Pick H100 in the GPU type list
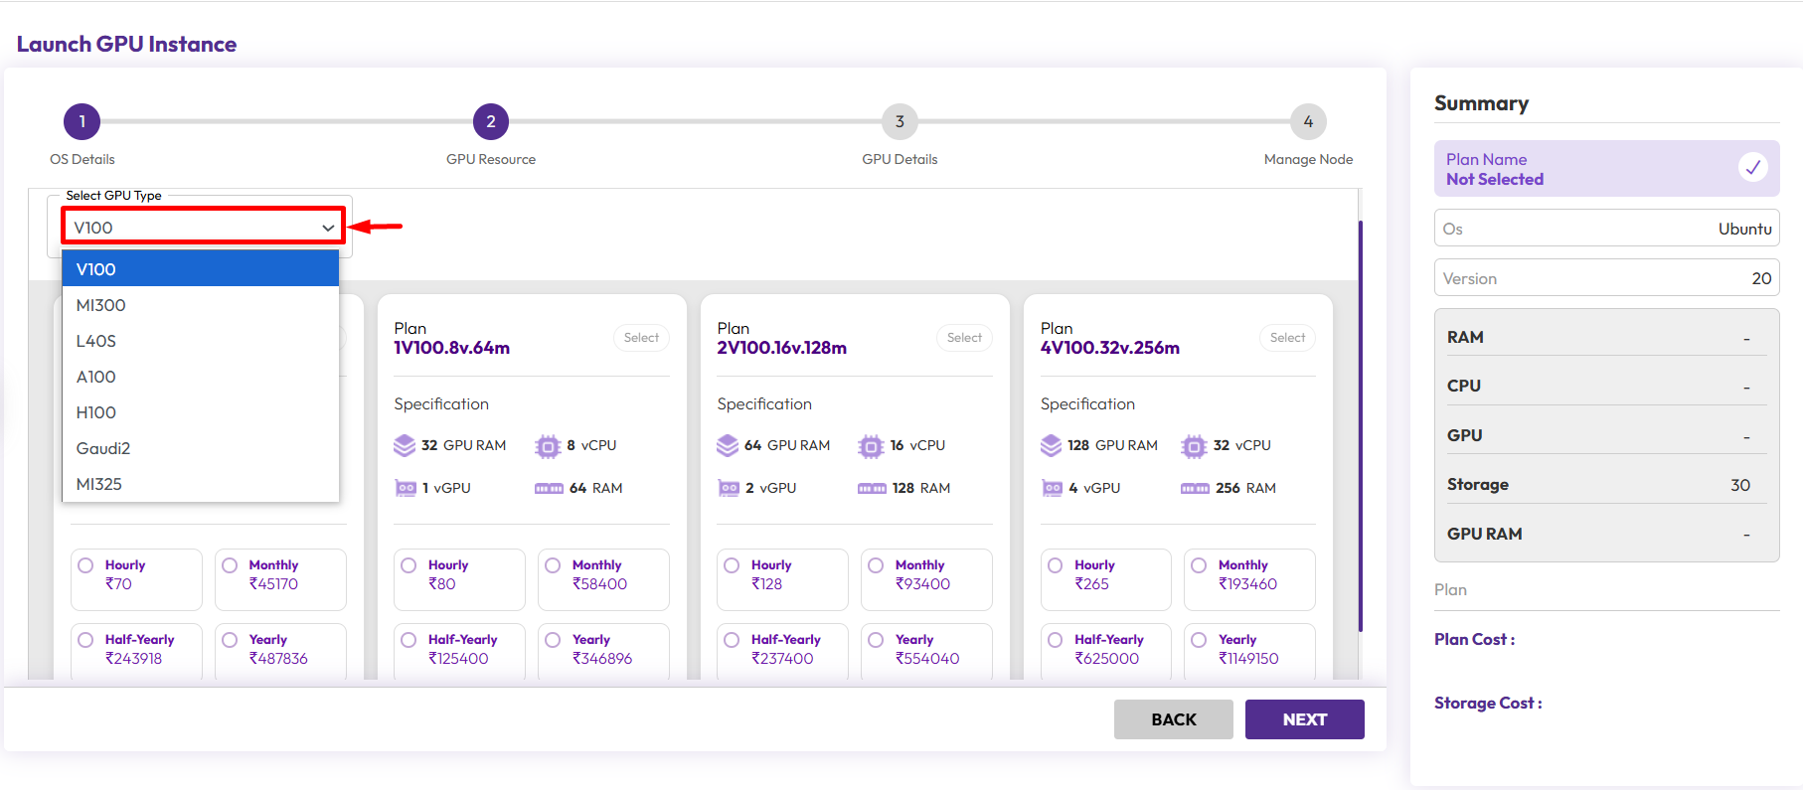 (x=96, y=412)
